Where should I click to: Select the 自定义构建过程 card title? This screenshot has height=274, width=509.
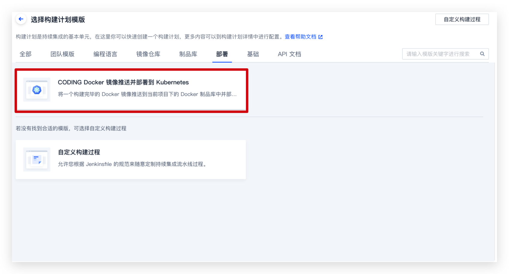(79, 152)
